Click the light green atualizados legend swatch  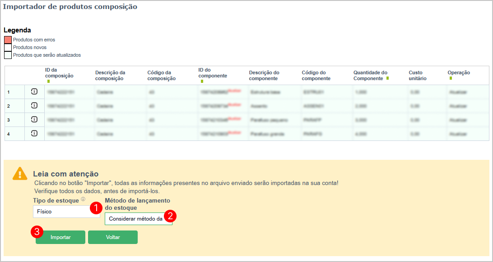[x=8, y=55]
